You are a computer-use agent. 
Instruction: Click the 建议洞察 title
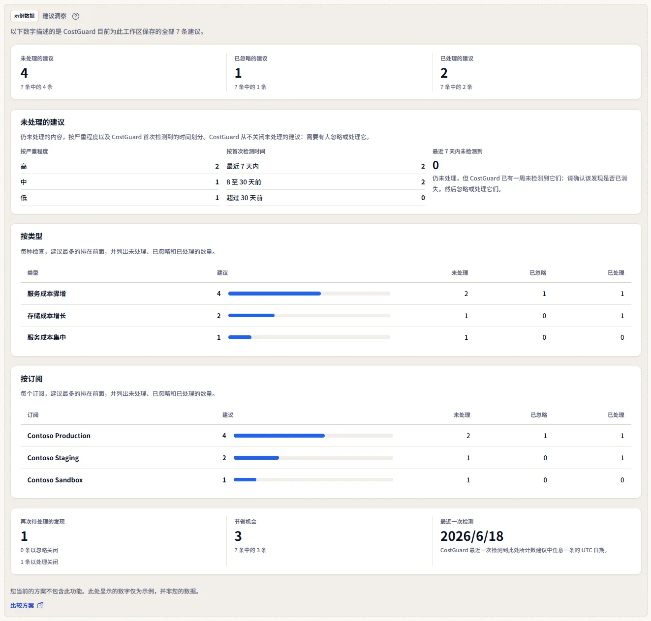click(x=54, y=16)
